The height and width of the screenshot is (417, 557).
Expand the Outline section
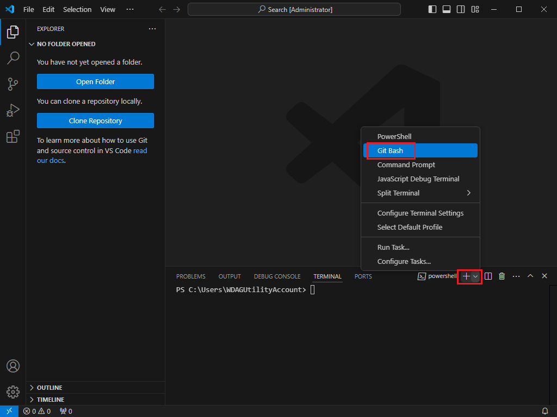pyautogui.click(x=49, y=388)
